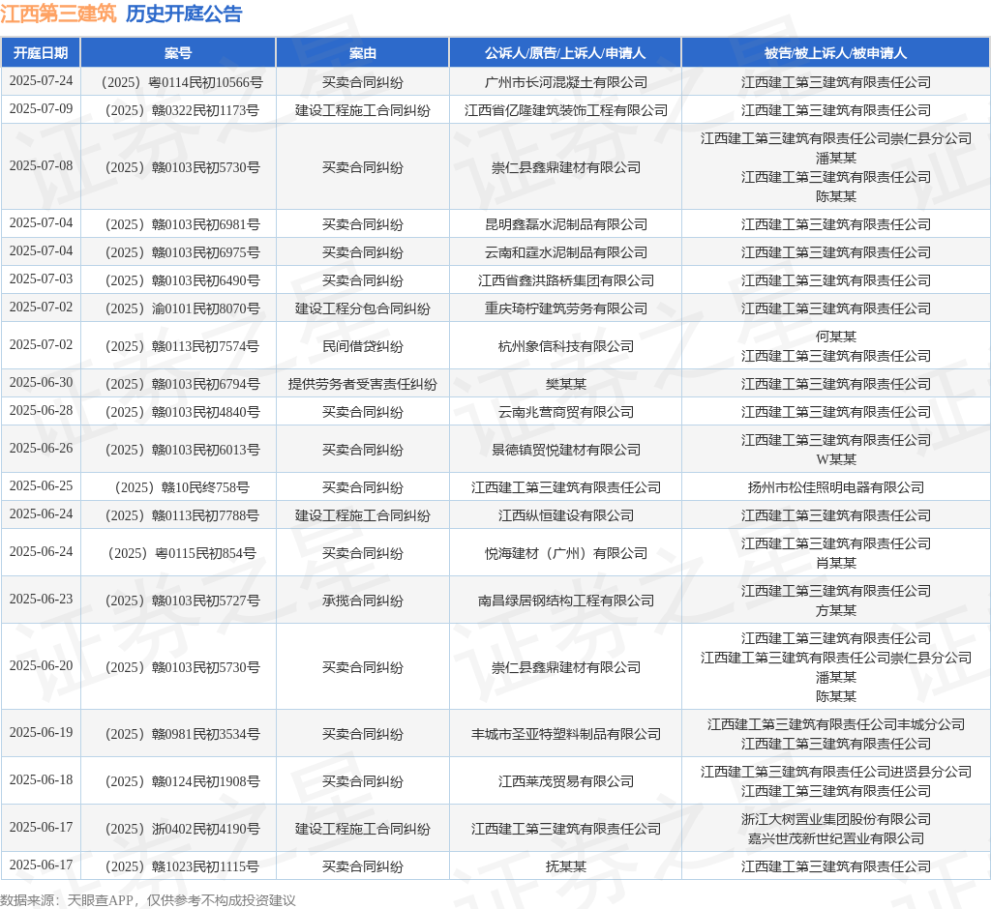This screenshot has height=909, width=991.
Task: Click plaintiff 广州市长河混凝土有限公司
Action: coord(566,83)
